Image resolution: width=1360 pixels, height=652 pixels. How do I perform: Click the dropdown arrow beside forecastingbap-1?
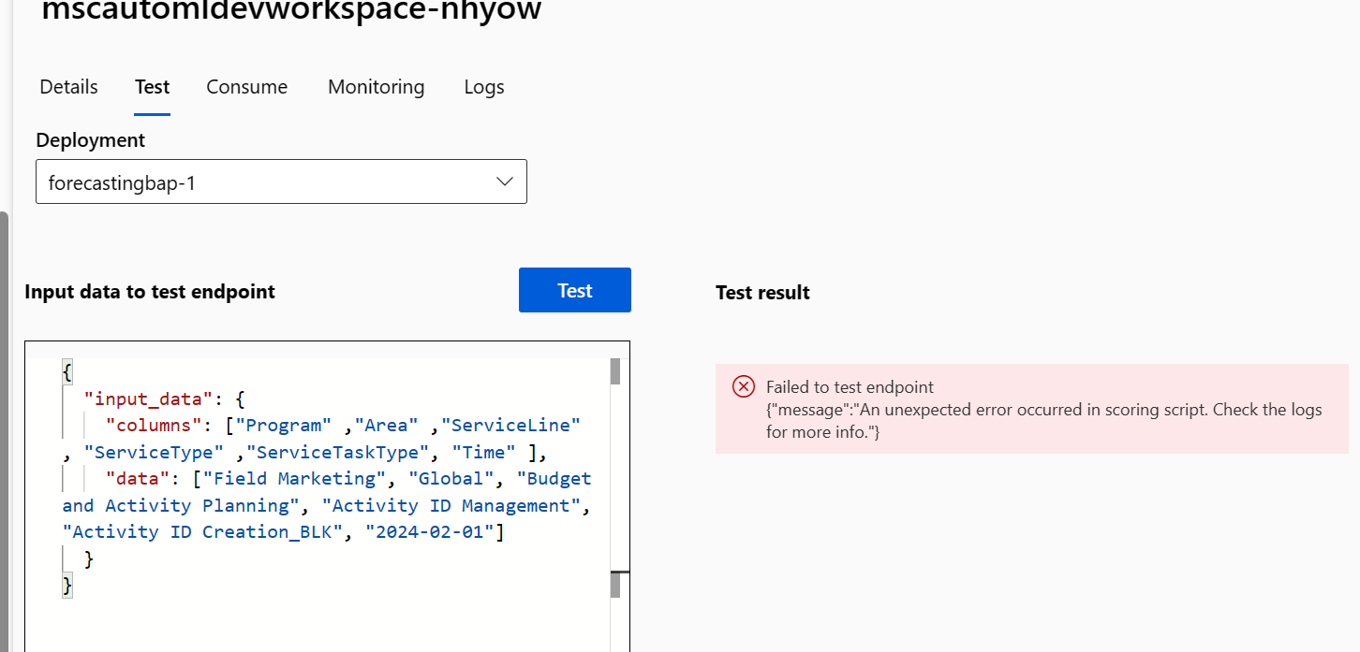tap(504, 181)
